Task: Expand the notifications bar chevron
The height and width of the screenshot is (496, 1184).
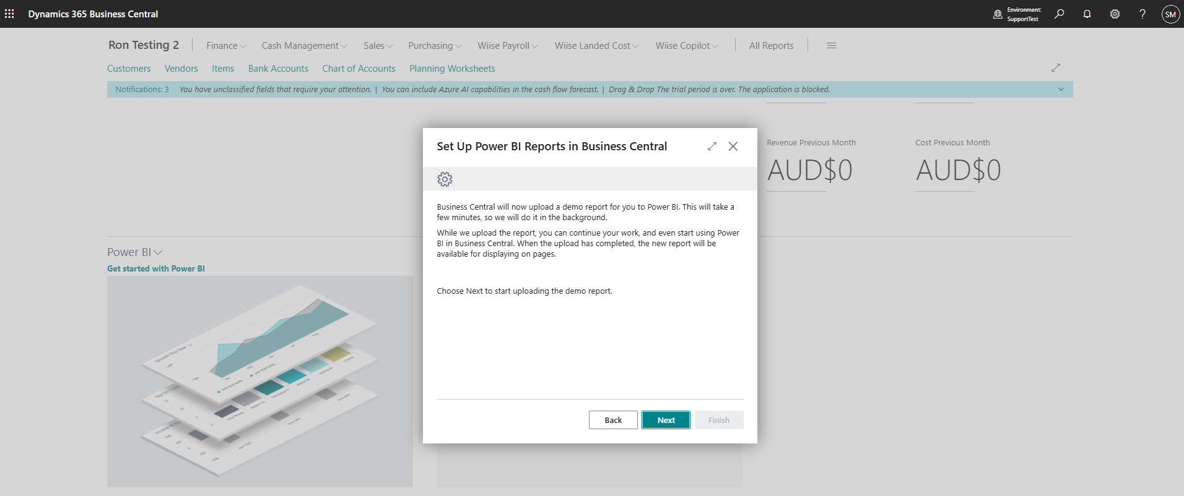Action: point(1061,90)
